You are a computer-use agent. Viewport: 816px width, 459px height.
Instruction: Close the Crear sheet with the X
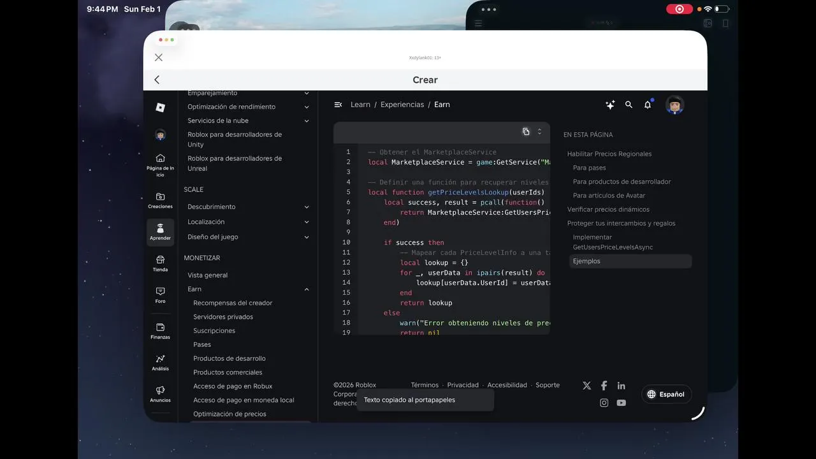[x=159, y=57]
